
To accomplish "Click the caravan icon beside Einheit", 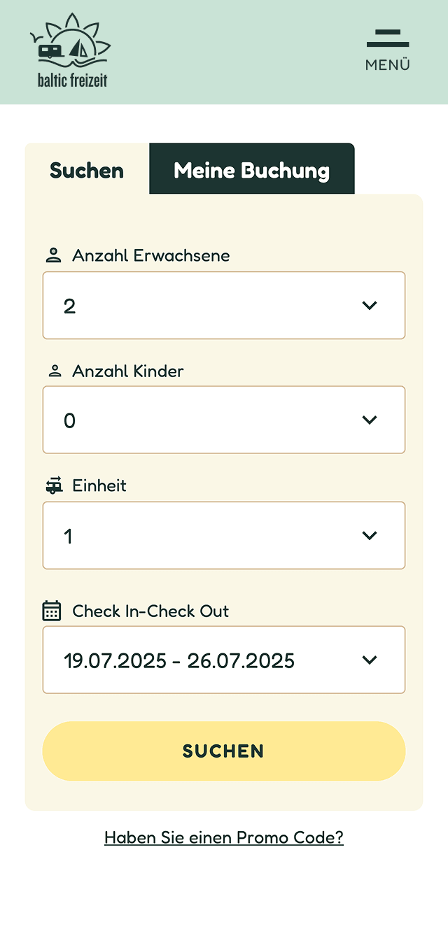I will click(x=54, y=485).
